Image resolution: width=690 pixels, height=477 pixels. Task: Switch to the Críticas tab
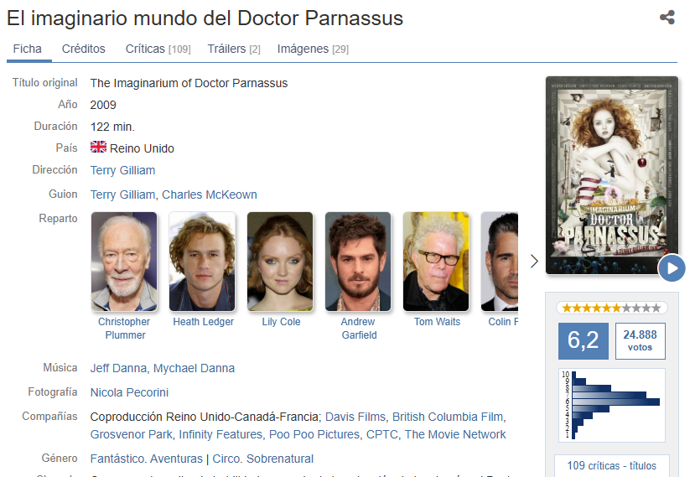[x=158, y=49]
